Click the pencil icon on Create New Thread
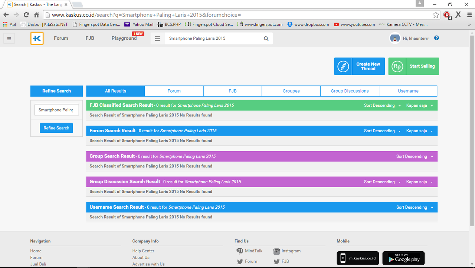 (x=343, y=66)
